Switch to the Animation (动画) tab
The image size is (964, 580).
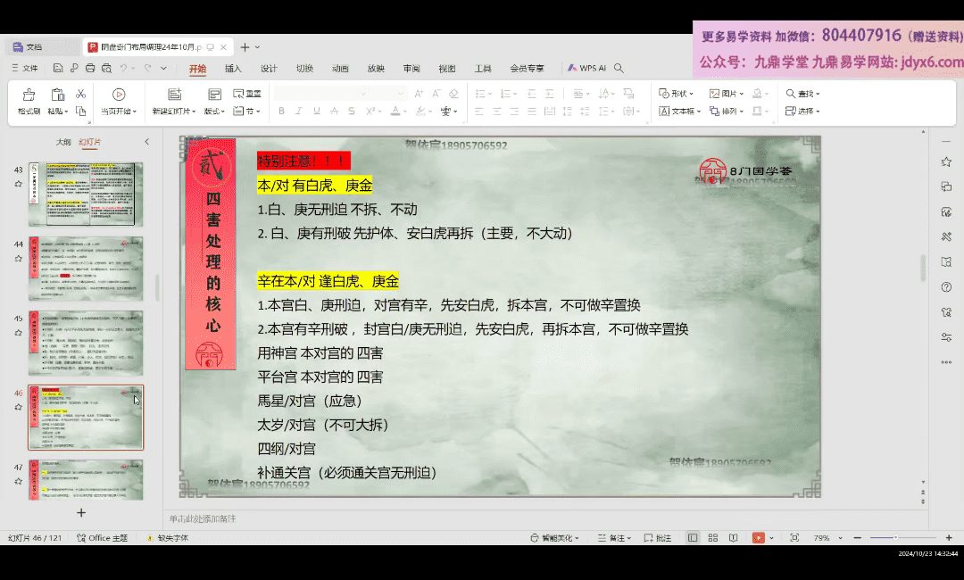click(x=340, y=68)
